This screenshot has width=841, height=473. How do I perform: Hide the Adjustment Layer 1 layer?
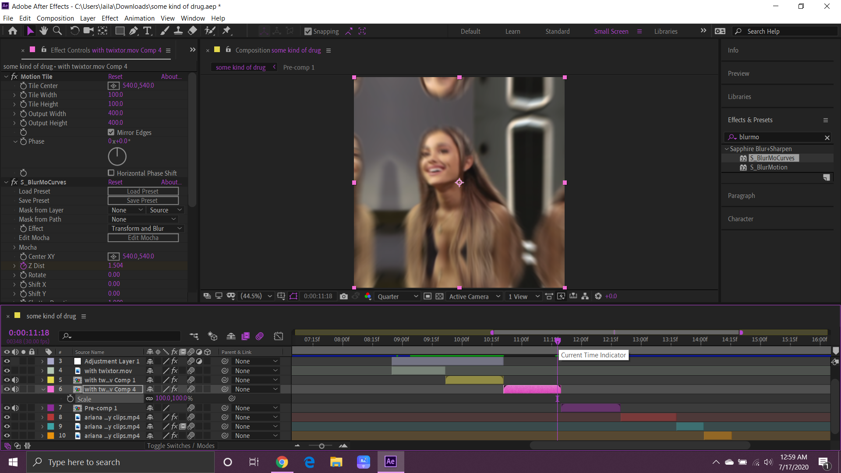7,361
